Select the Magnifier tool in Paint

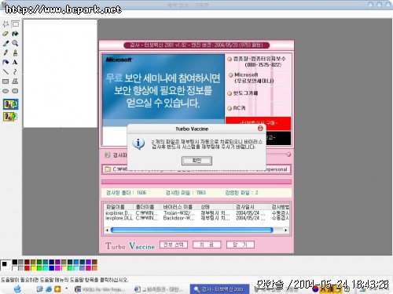click(x=16, y=43)
